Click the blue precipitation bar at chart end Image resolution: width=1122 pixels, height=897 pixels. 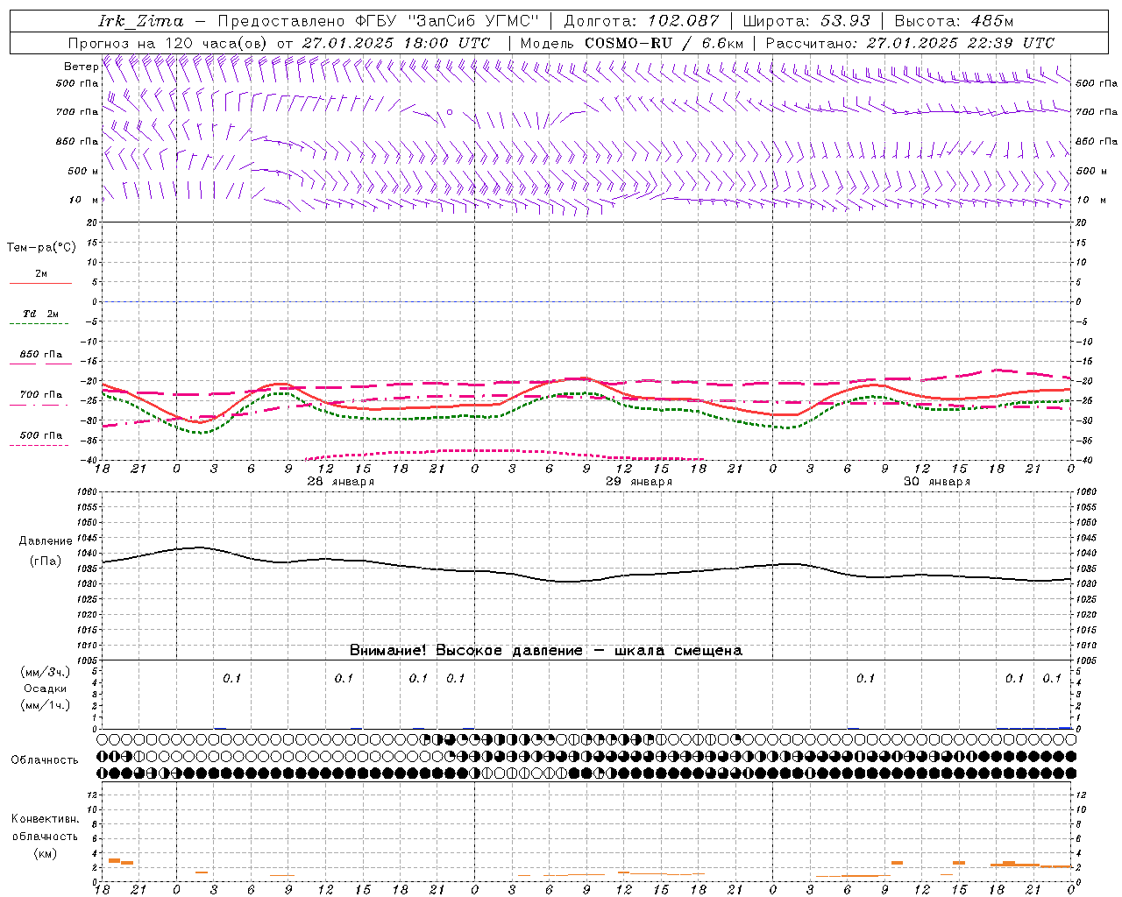[1065, 727]
